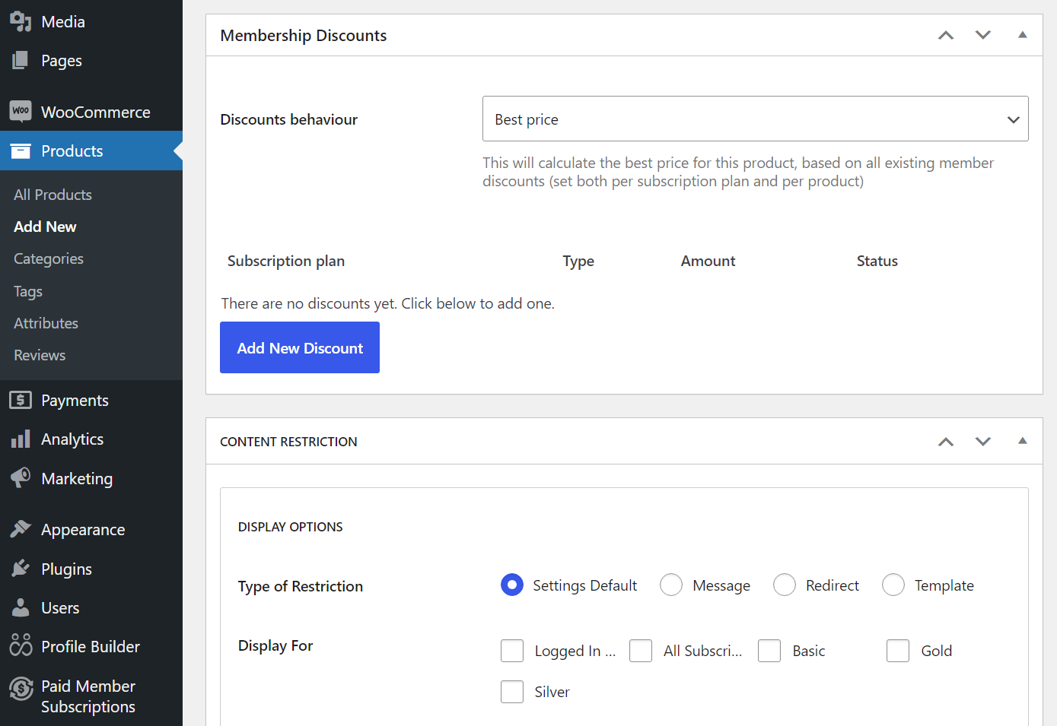Collapse the Content Restriction panel

1023,441
